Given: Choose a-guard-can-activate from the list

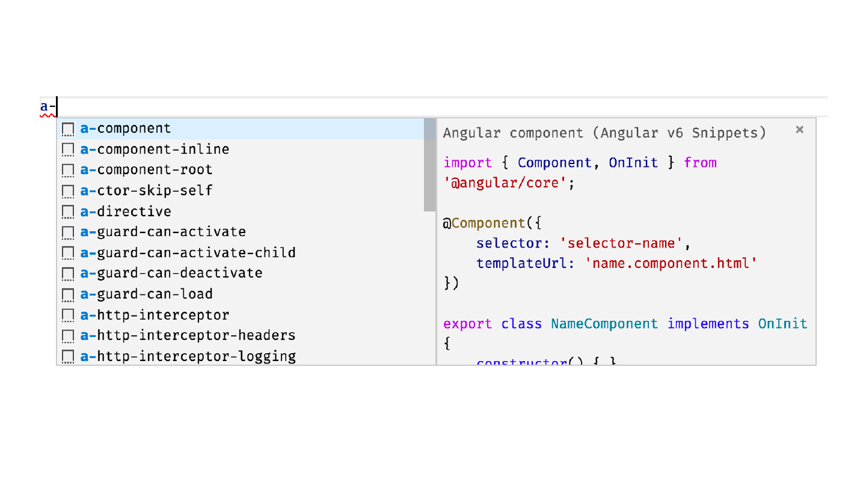Looking at the screenshot, I should click(241, 232).
